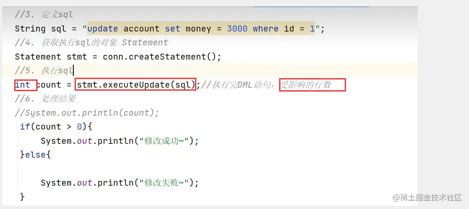Click the println line with "修改失败~"
This screenshot has height=209, width=469.
(x=120, y=183)
